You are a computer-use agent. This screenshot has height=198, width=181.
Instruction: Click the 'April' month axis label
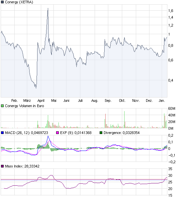pyautogui.click(x=41, y=100)
